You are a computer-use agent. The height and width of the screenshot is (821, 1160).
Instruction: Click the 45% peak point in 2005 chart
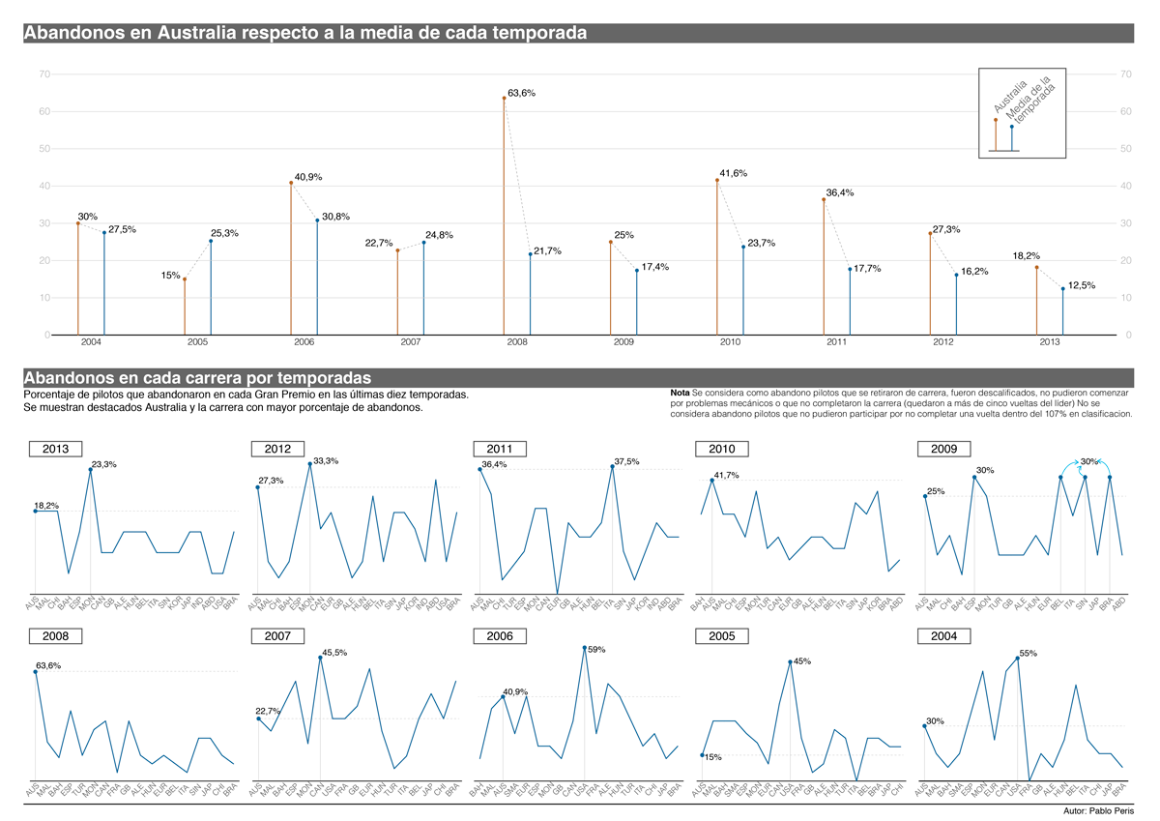pos(792,661)
